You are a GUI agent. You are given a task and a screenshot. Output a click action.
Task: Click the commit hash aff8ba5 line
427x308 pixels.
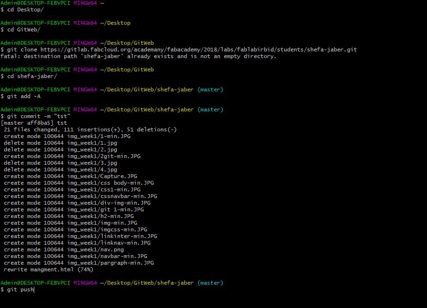[34, 123]
